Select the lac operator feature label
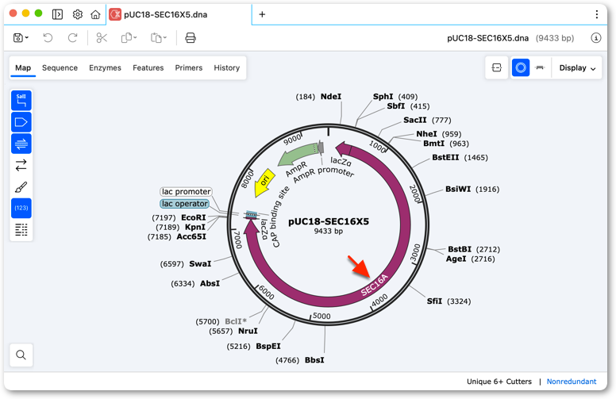 185,204
